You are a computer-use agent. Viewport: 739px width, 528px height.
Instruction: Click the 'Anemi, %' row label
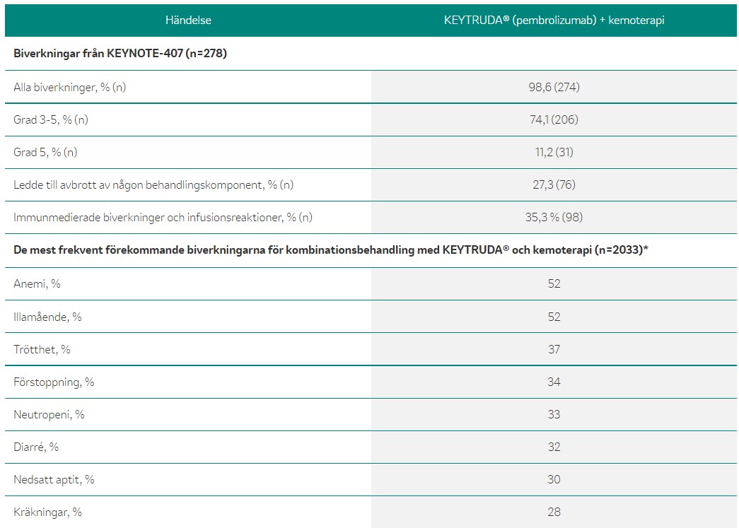[x=37, y=283]
